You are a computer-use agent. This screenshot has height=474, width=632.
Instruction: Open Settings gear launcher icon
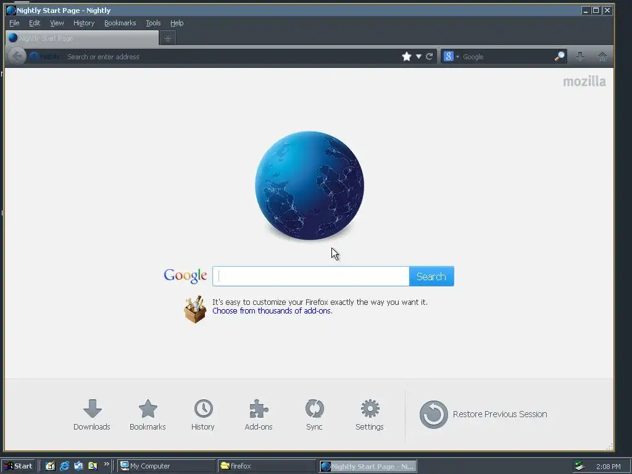click(370, 415)
